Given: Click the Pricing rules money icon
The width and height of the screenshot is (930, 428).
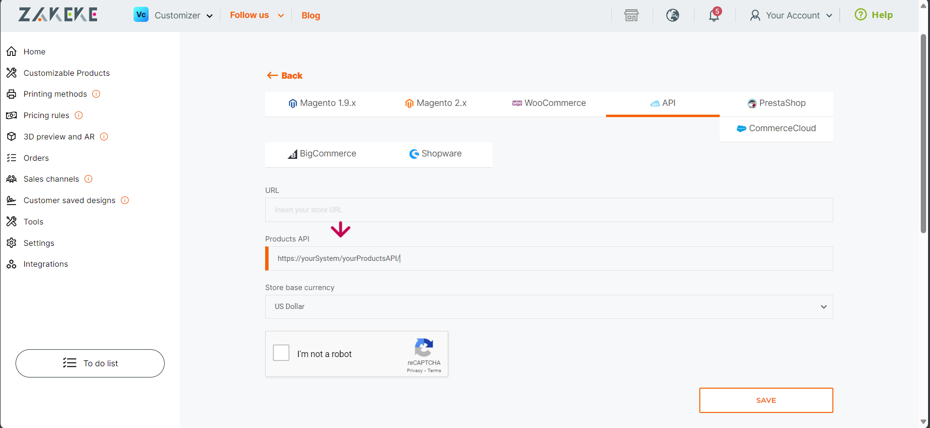Looking at the screenshot, I should [x=12, y=115].
